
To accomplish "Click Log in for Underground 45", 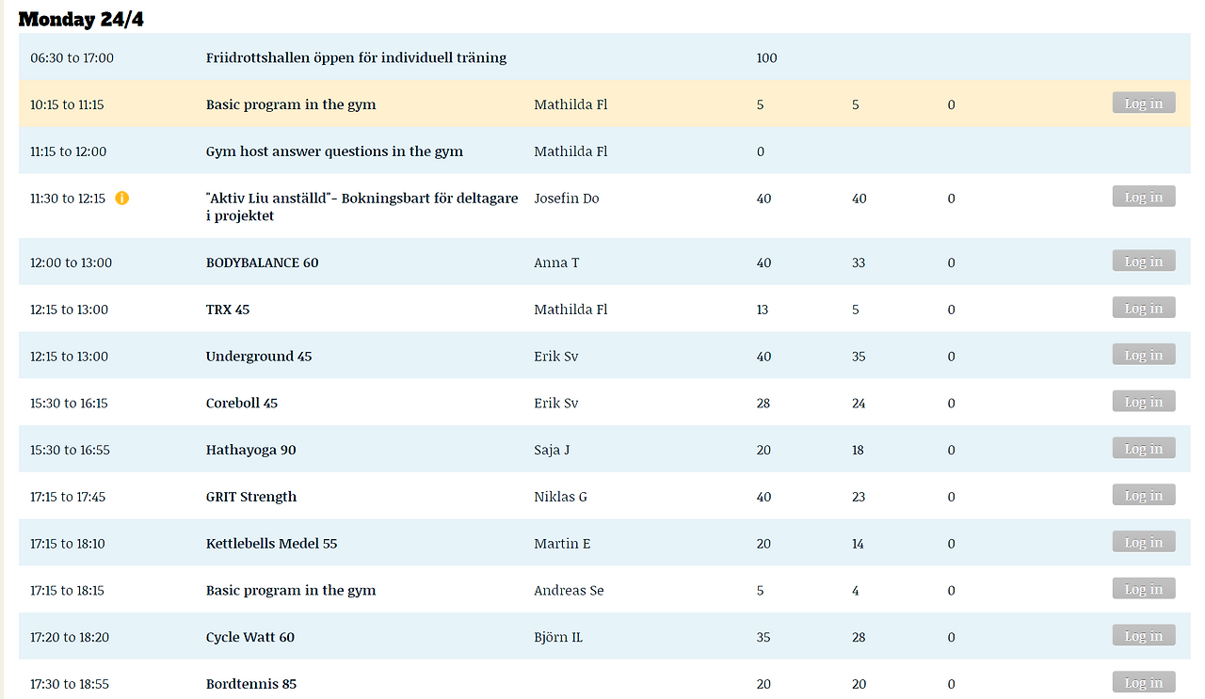I will pos(1143,355).
